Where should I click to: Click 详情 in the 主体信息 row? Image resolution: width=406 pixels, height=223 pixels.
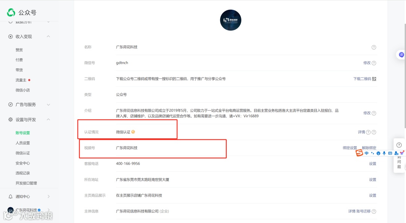(351, 211)
